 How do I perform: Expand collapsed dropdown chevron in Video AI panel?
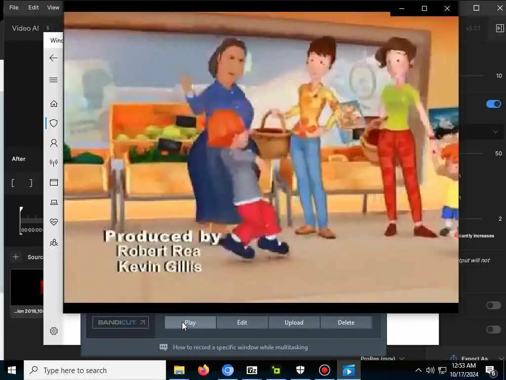tap(495, 132)
